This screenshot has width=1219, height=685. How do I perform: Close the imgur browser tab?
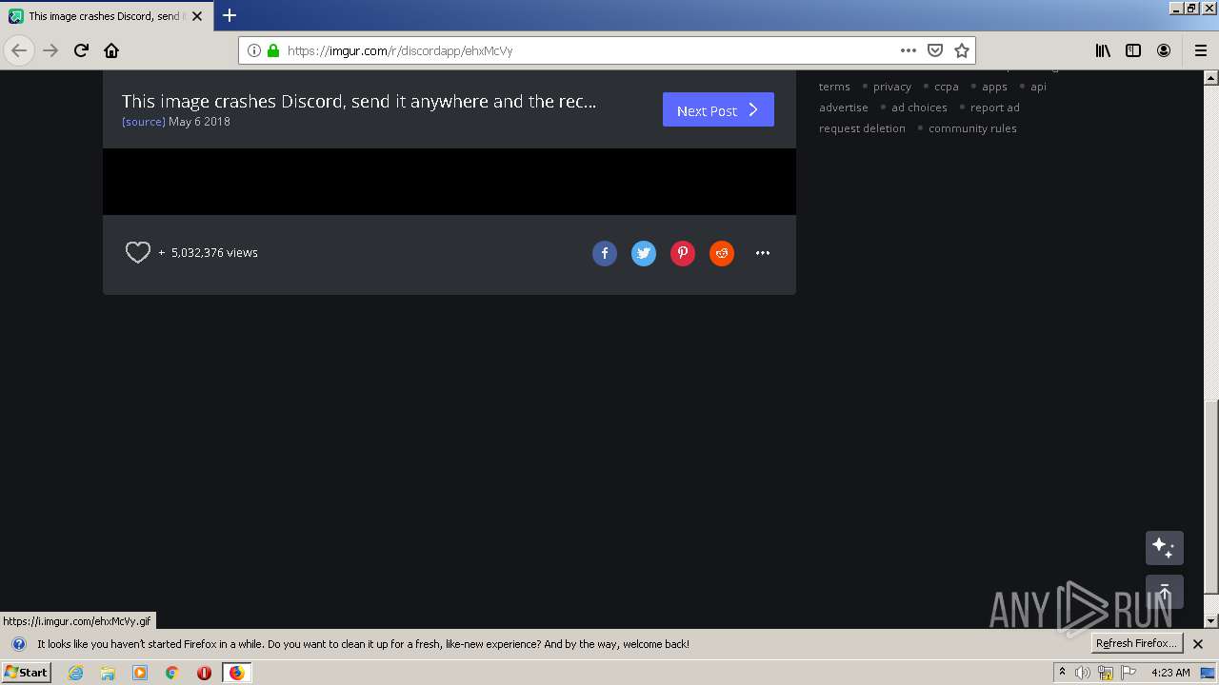(x=197, y=16)
